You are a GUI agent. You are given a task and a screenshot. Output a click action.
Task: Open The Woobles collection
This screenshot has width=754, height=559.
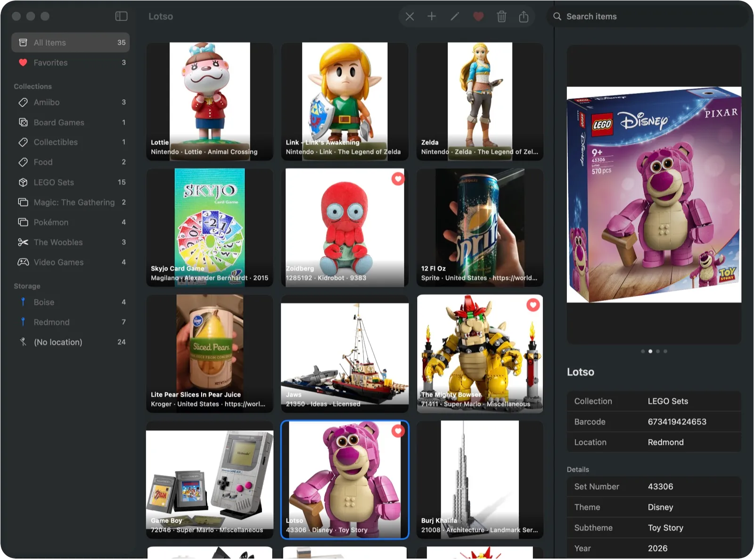coord(71,242)
